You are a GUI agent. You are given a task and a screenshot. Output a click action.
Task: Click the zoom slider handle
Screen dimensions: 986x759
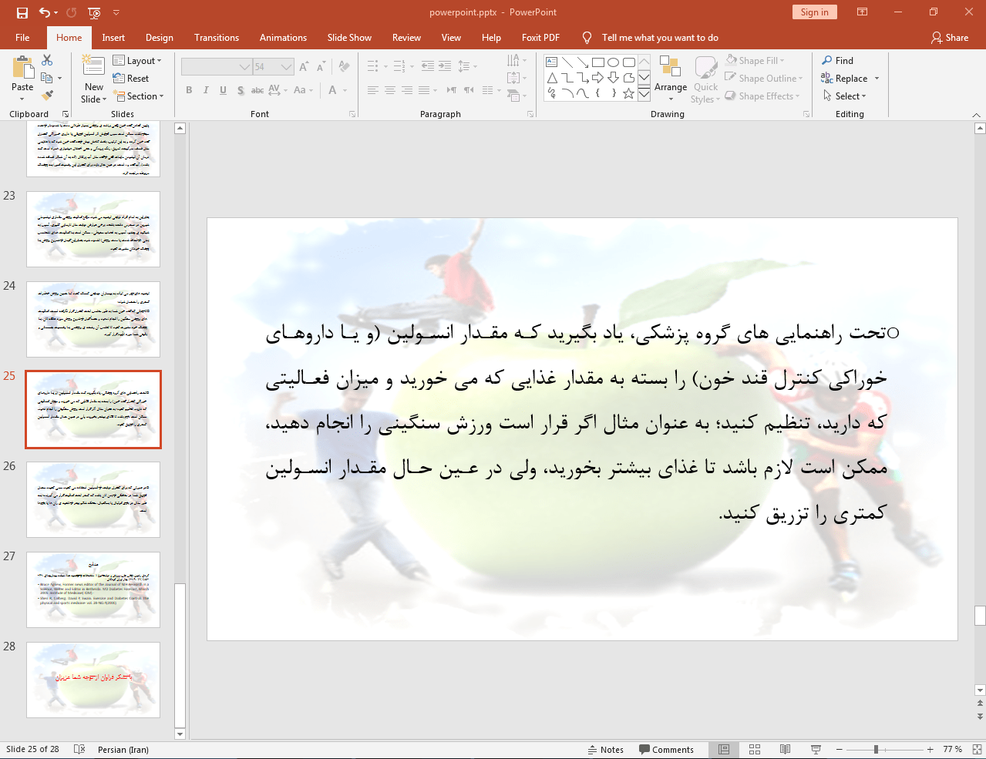(x=876, y=749)
